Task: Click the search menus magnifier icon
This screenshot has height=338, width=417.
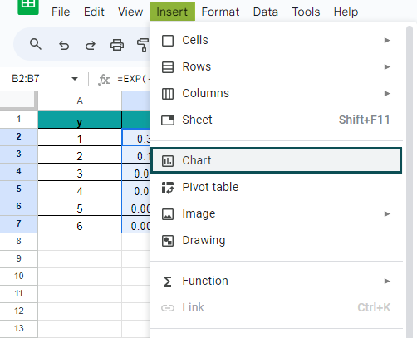Action: [36, 44]
